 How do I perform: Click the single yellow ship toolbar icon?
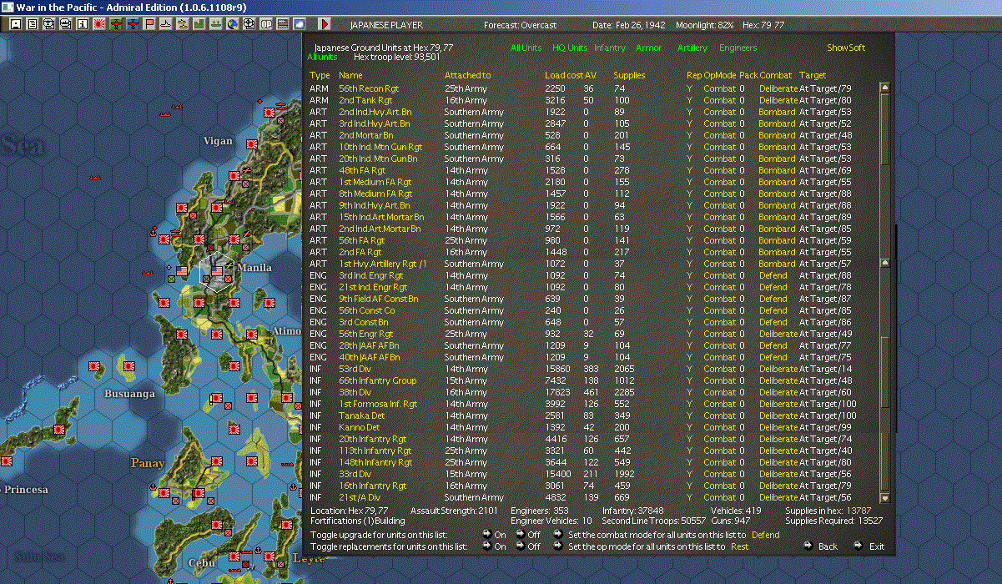[x=166, y=24]
